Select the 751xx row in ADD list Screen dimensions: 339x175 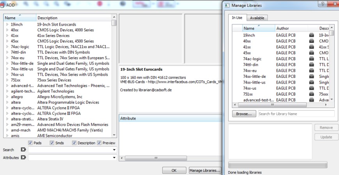pos(58,80)
